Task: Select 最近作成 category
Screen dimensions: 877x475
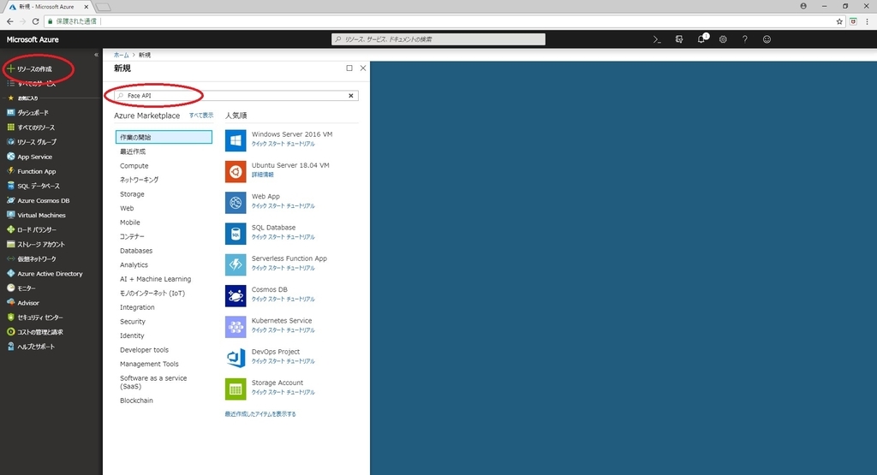Action: pyautogui.click(x=133, y=151)
